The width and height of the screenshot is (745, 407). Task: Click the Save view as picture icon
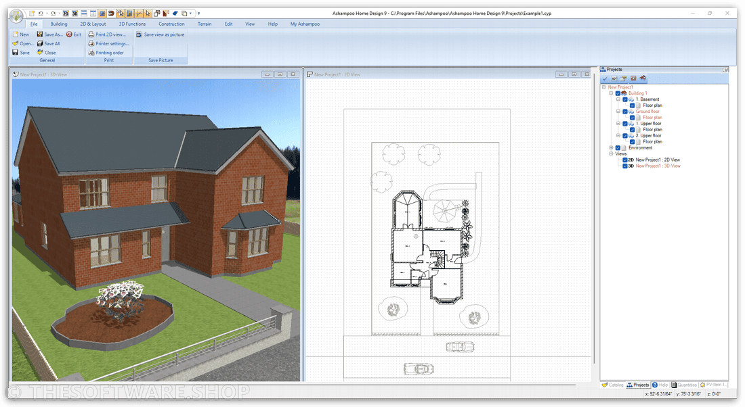click(140, 34)
